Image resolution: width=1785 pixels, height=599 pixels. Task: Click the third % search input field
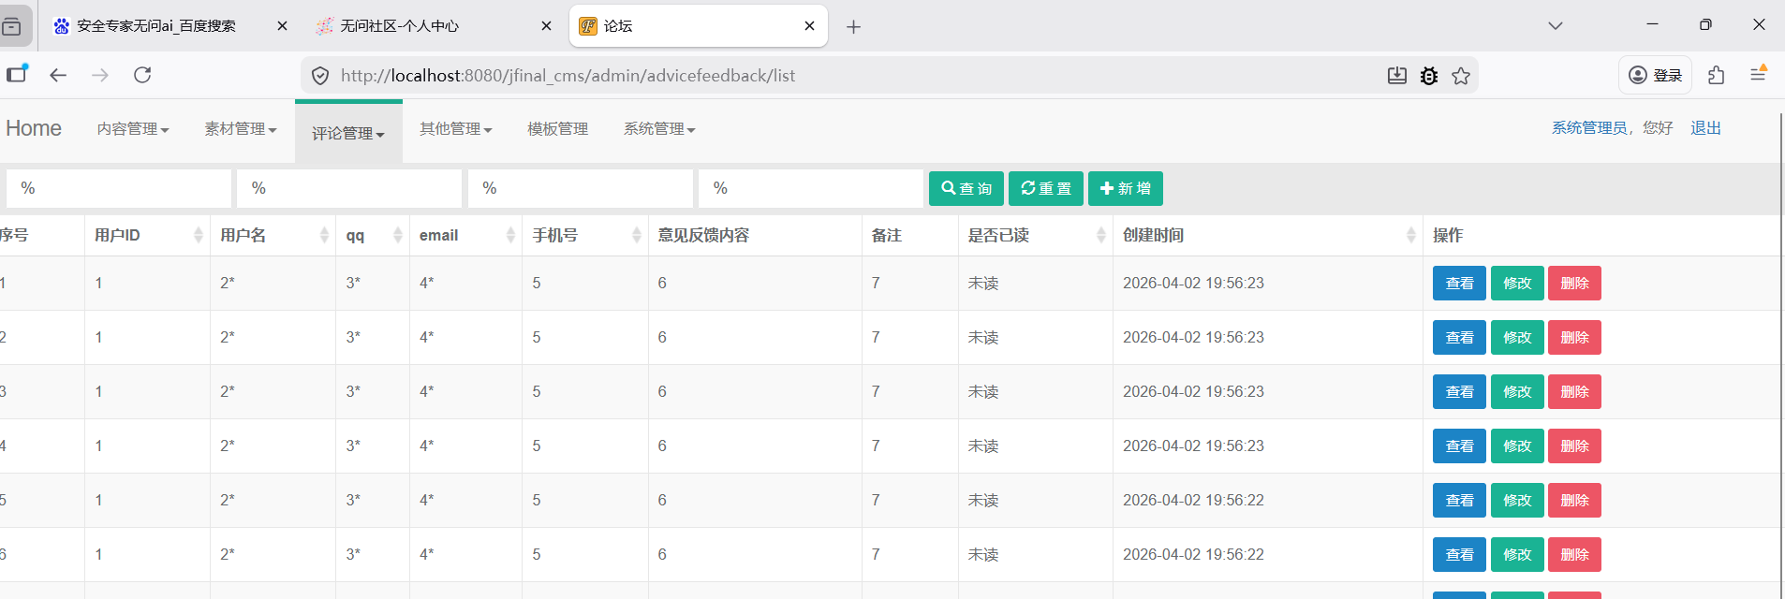pos(581,188)
